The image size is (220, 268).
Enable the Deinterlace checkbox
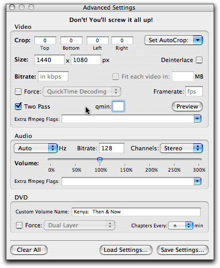click(199, 60)
